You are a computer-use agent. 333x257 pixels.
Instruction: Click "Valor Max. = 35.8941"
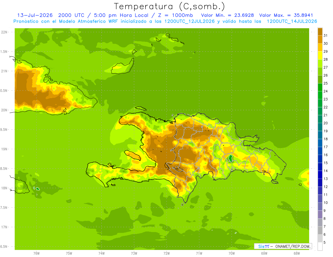coord(286,15)
